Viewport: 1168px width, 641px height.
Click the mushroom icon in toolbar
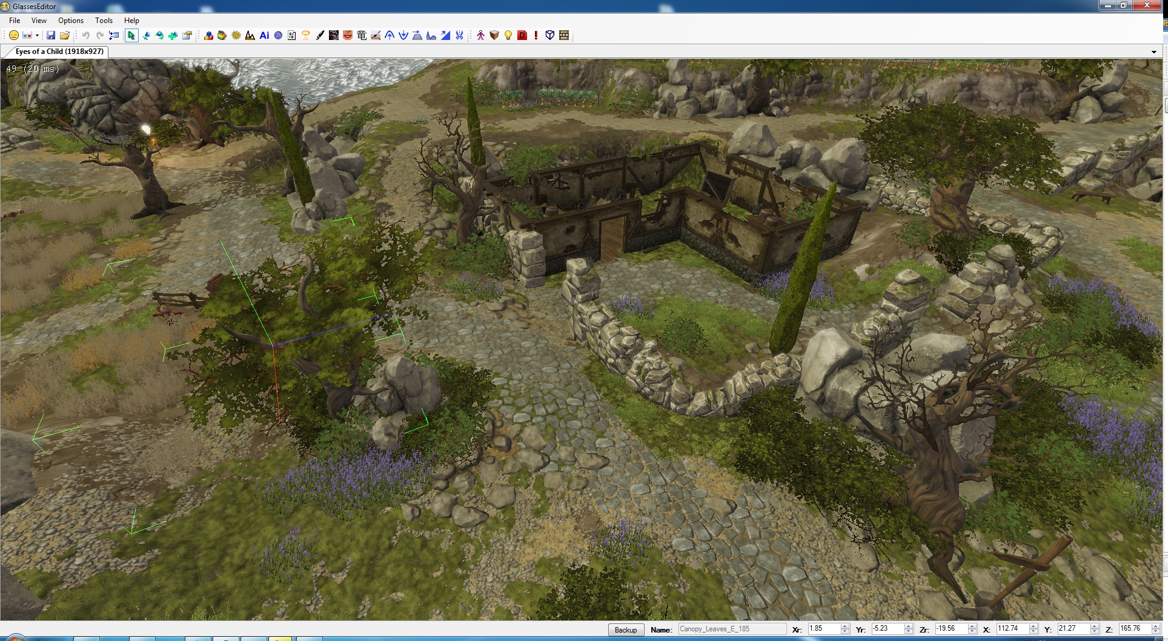click(x=306, y=36)
